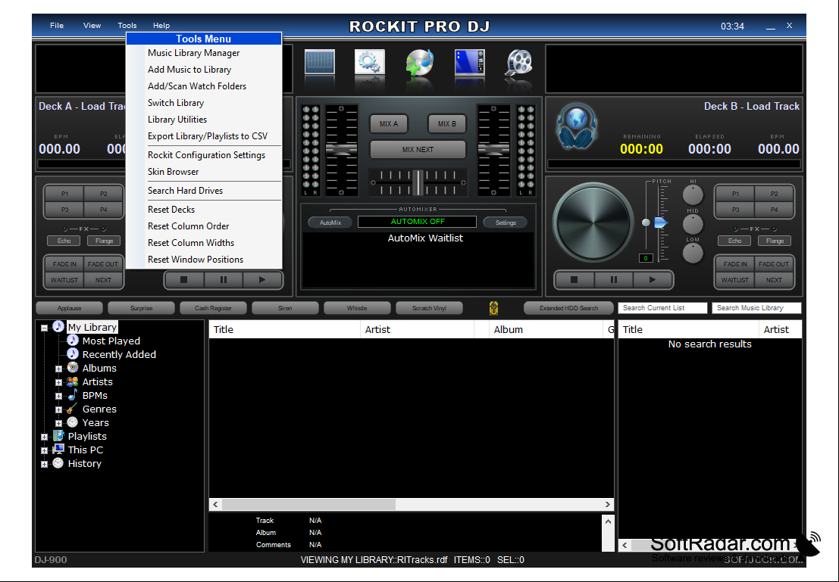Collapse the My Library tree node
839x582 pixels.
pos(45,328)
